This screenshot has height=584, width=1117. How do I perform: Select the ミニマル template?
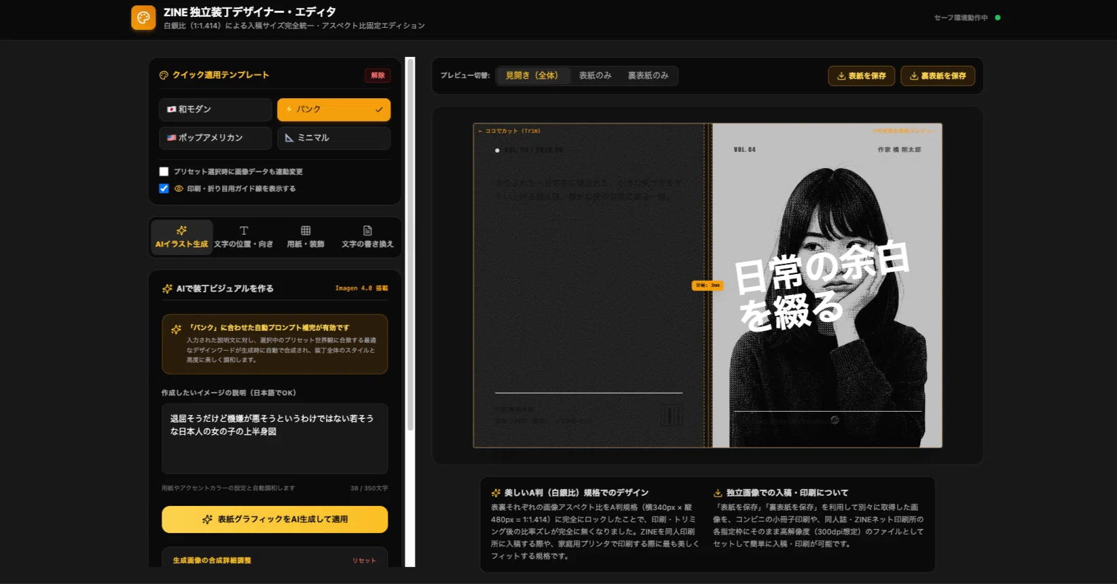[333, 138]
